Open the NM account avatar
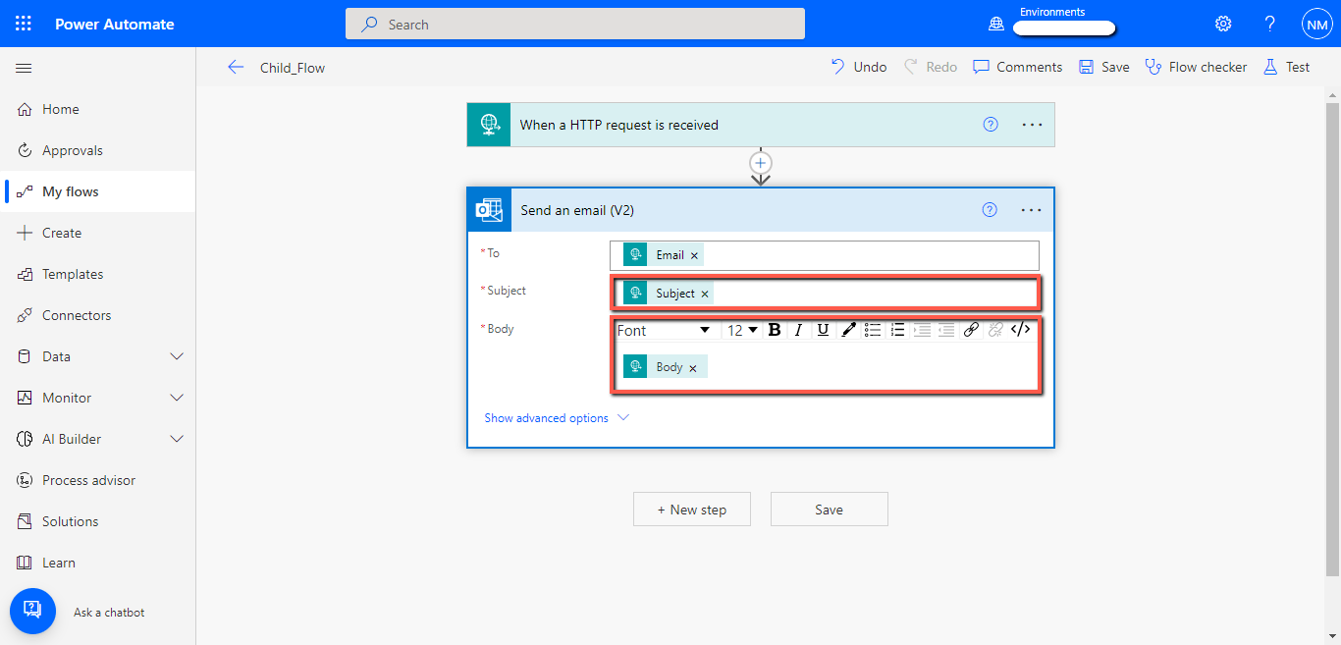Image resolution: width=1341 pixels, height=645 pixels. point(1316,25)
